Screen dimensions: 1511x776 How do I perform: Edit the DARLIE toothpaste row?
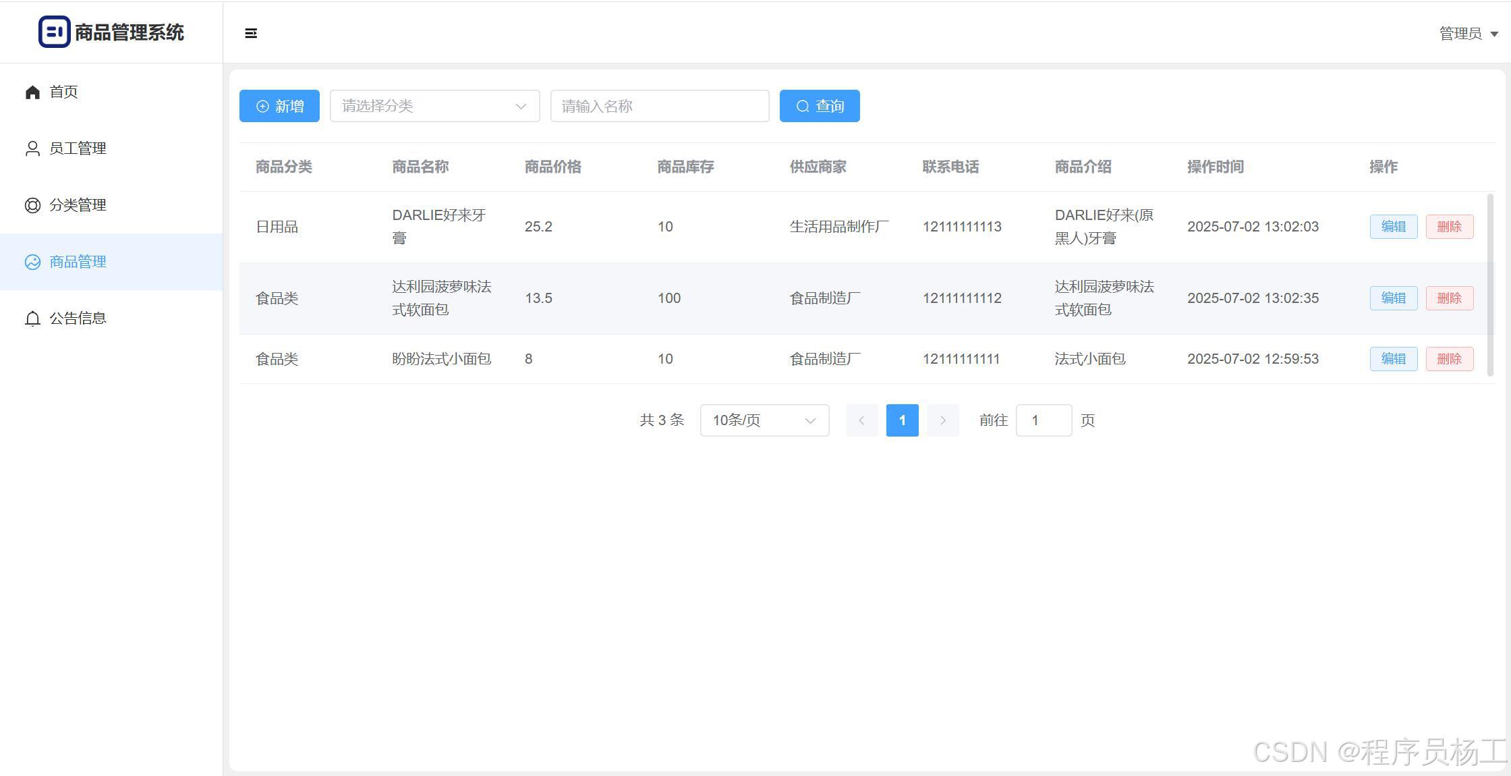point(1393,227)
